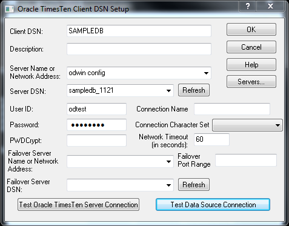Refresh the Server DSN list

pyautogui.click(x=194, y=90)
